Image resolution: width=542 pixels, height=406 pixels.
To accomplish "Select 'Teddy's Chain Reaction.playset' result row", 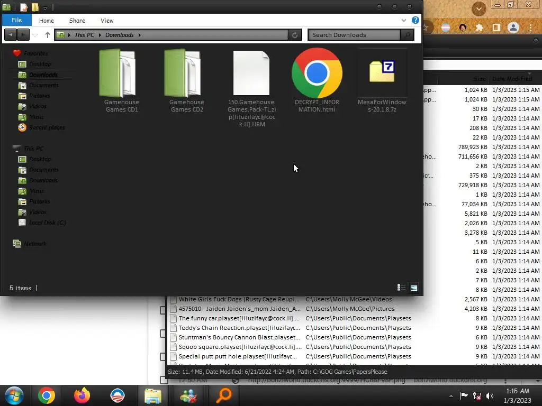I will click(354, 328).
